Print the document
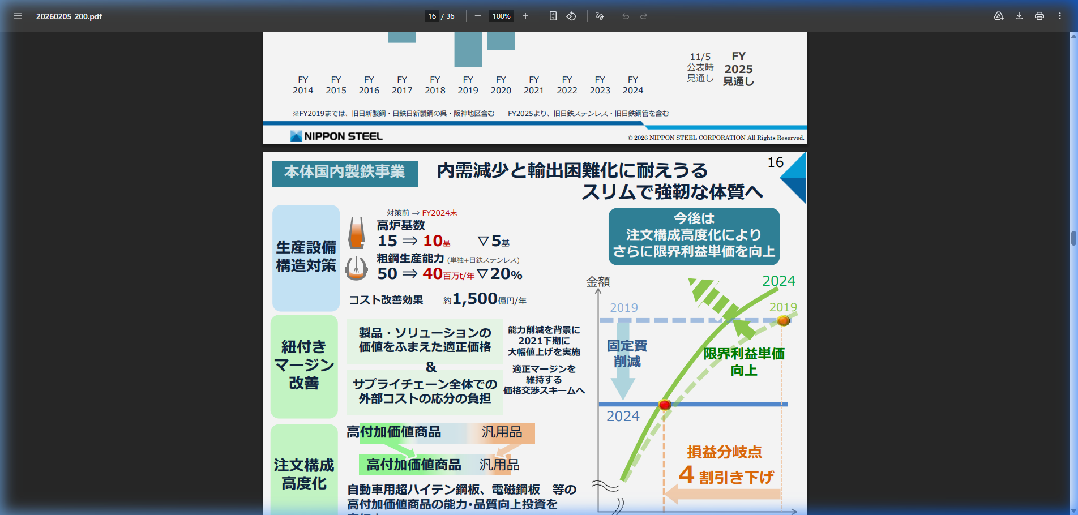Viewport: 1078px width, 515px height. [x=1039, y=16]
